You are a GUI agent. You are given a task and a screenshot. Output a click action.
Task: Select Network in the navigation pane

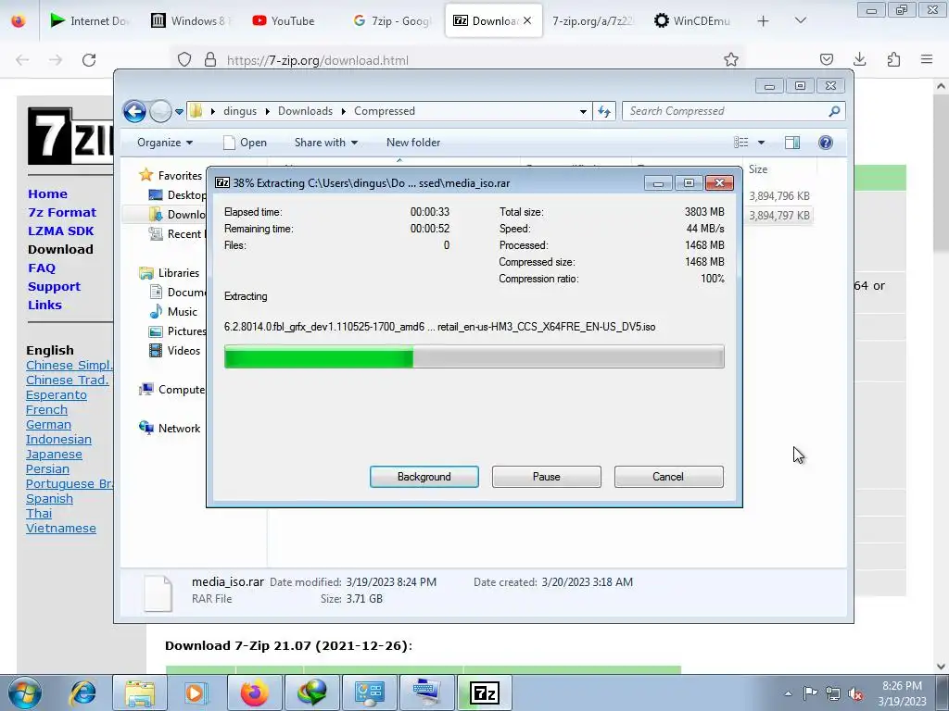click(x=179, y=428)
